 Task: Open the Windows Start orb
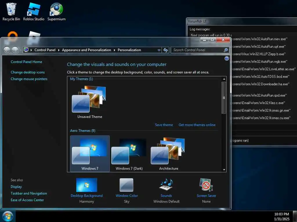pyautogui.click(x=8, y=216)
